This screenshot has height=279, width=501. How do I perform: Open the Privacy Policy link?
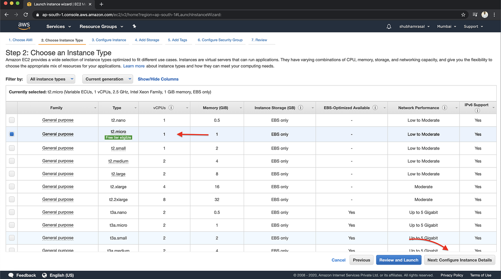coord(452,275)
